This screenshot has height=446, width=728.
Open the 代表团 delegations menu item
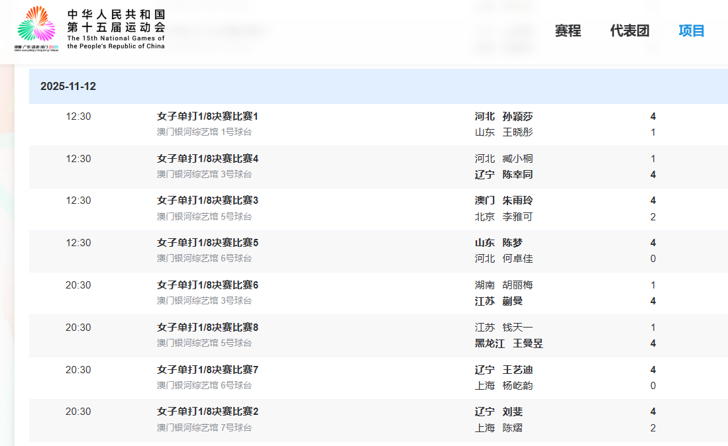click(630, 30)
